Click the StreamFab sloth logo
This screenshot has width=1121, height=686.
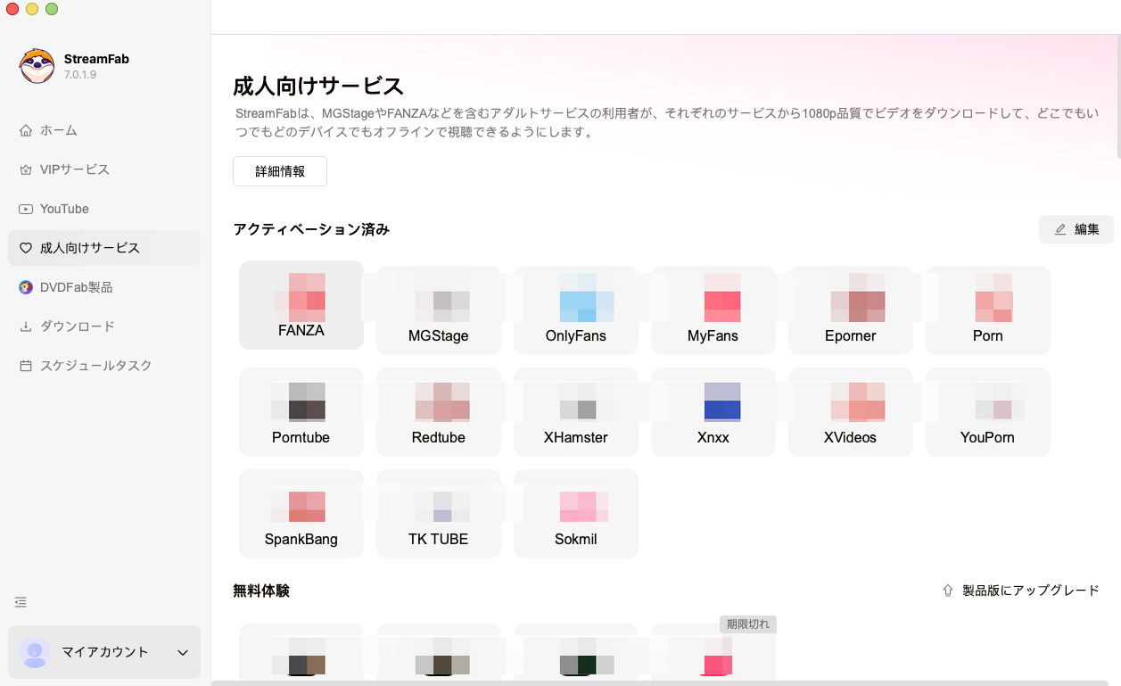[x=37, y=66]
